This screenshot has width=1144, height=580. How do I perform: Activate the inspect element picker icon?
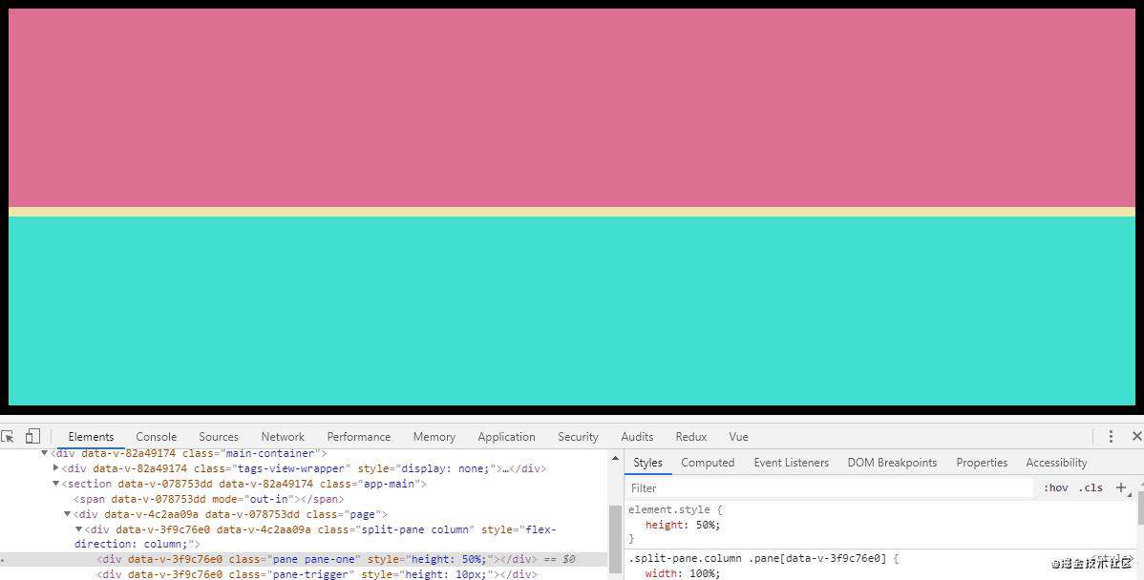tap(8, 437)
